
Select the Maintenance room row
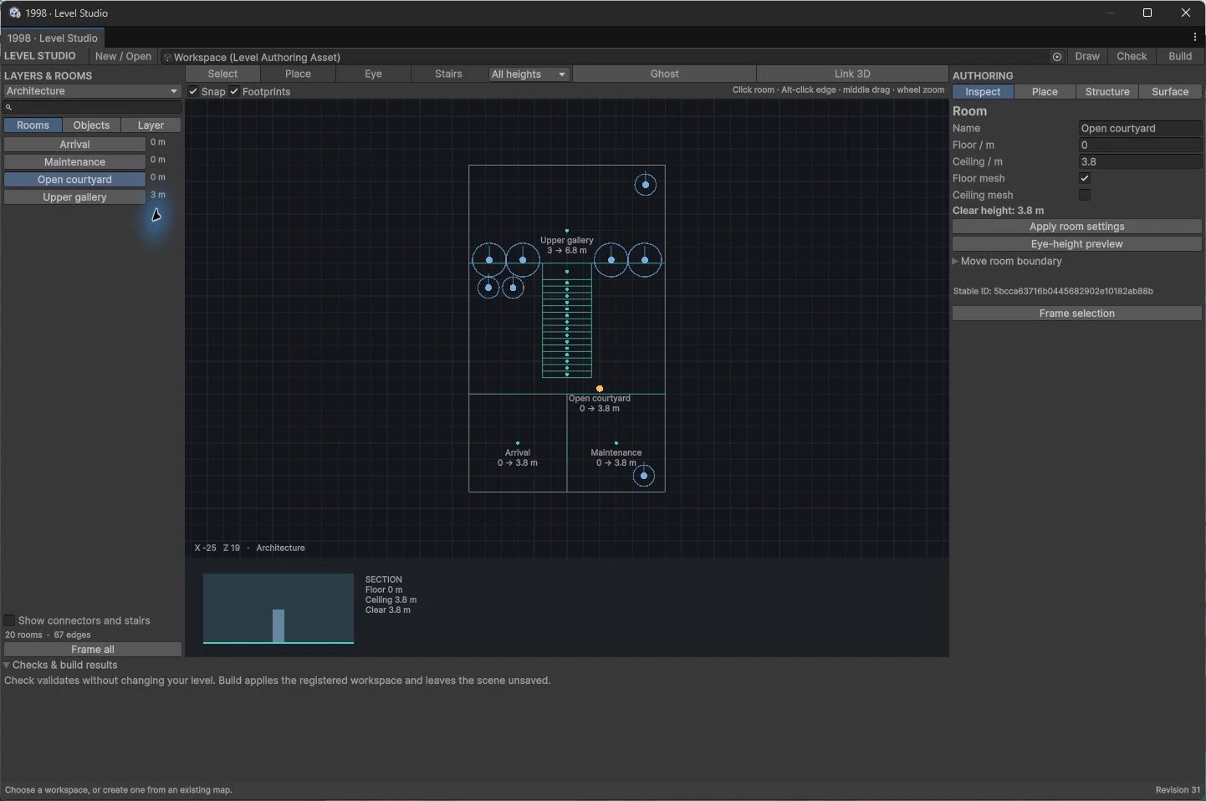click(74, 162)
